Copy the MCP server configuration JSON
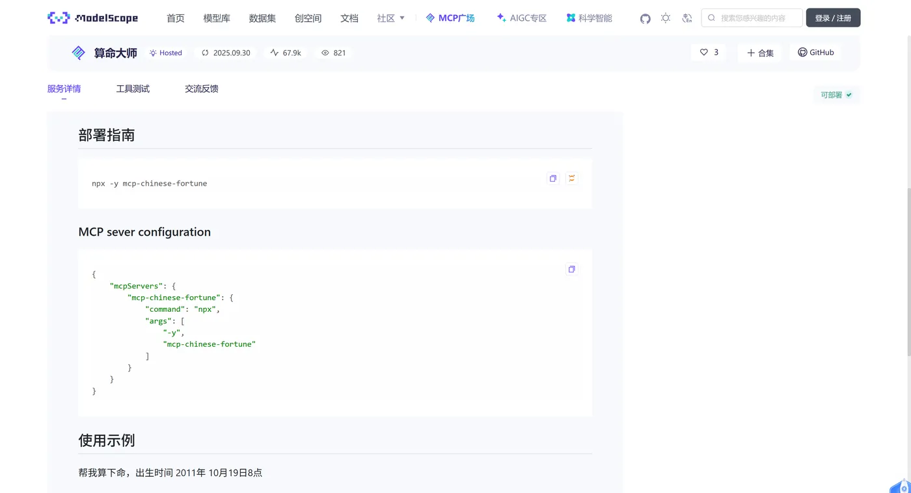 571,269
